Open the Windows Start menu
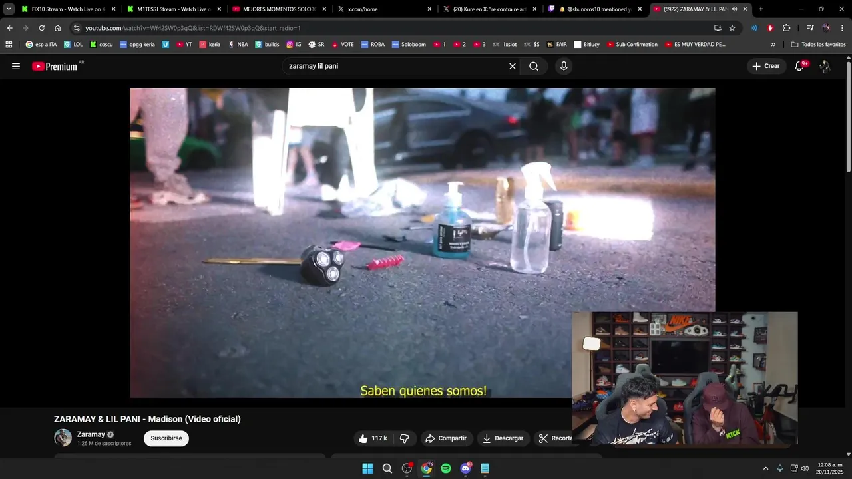Image resolution: width=852 pixels, height=479 pixels. tap(367, 468)
